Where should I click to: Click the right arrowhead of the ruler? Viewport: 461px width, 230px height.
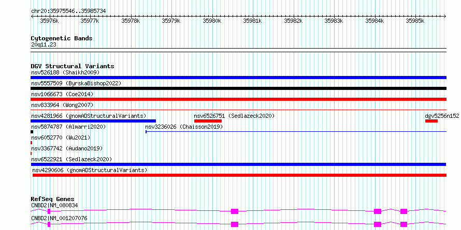coord(445,16)
